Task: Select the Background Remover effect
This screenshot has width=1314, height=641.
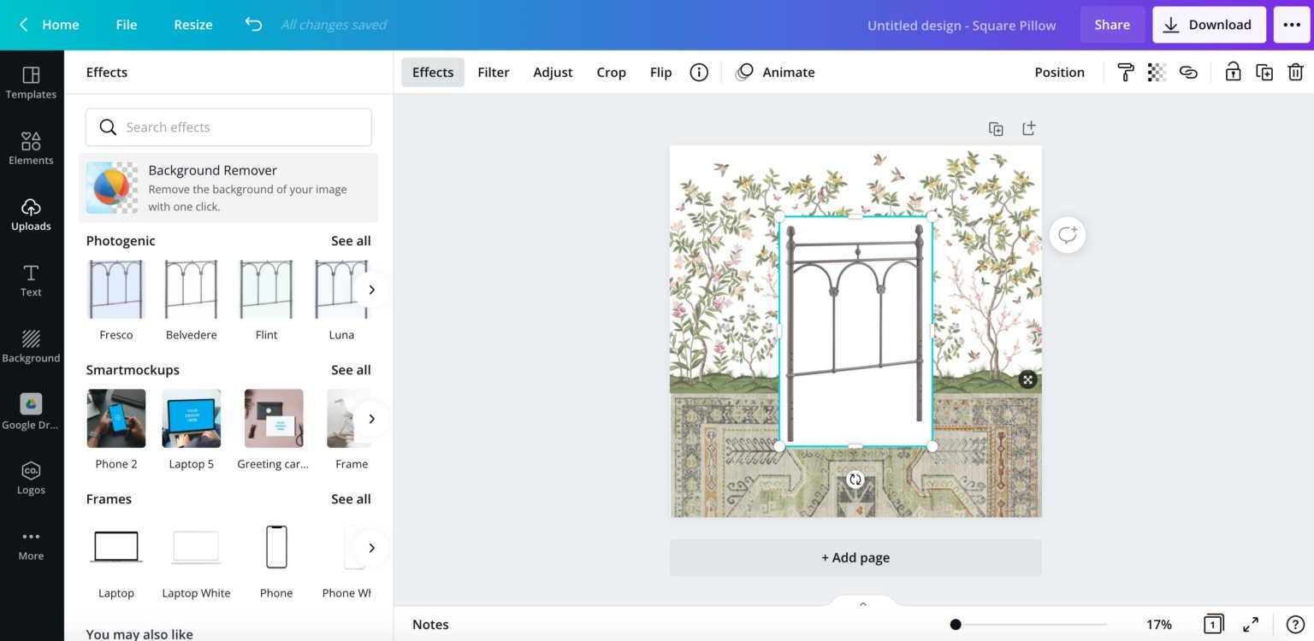Action: click(228, 188)
